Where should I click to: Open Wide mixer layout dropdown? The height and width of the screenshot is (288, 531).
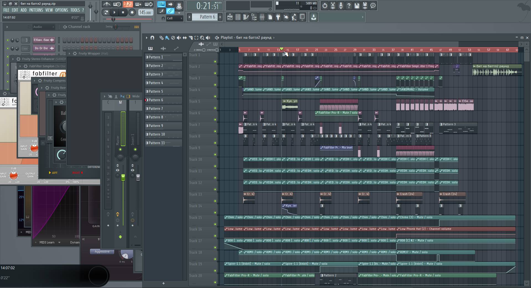[x=136, y=96]
